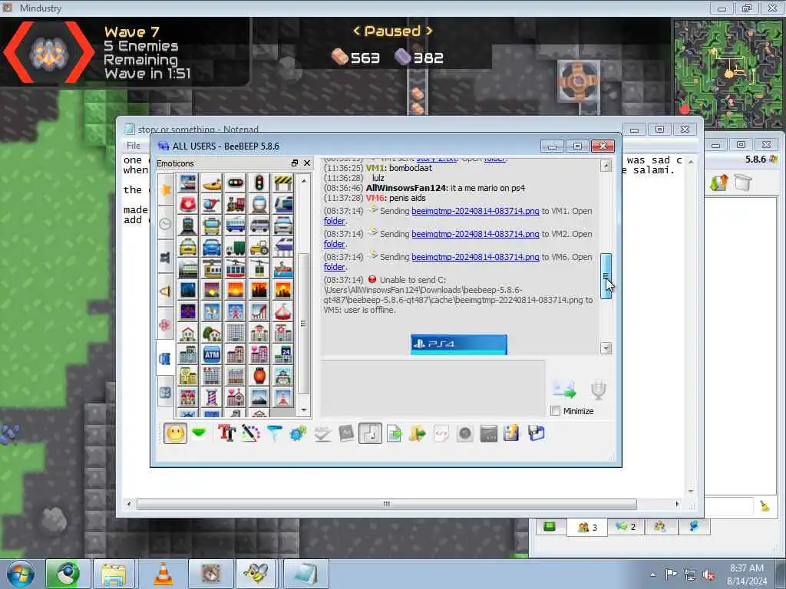Expand the green down-arrow menu in chat toolbar
Viewport: 786px width, 589px height.
(199, 433)
